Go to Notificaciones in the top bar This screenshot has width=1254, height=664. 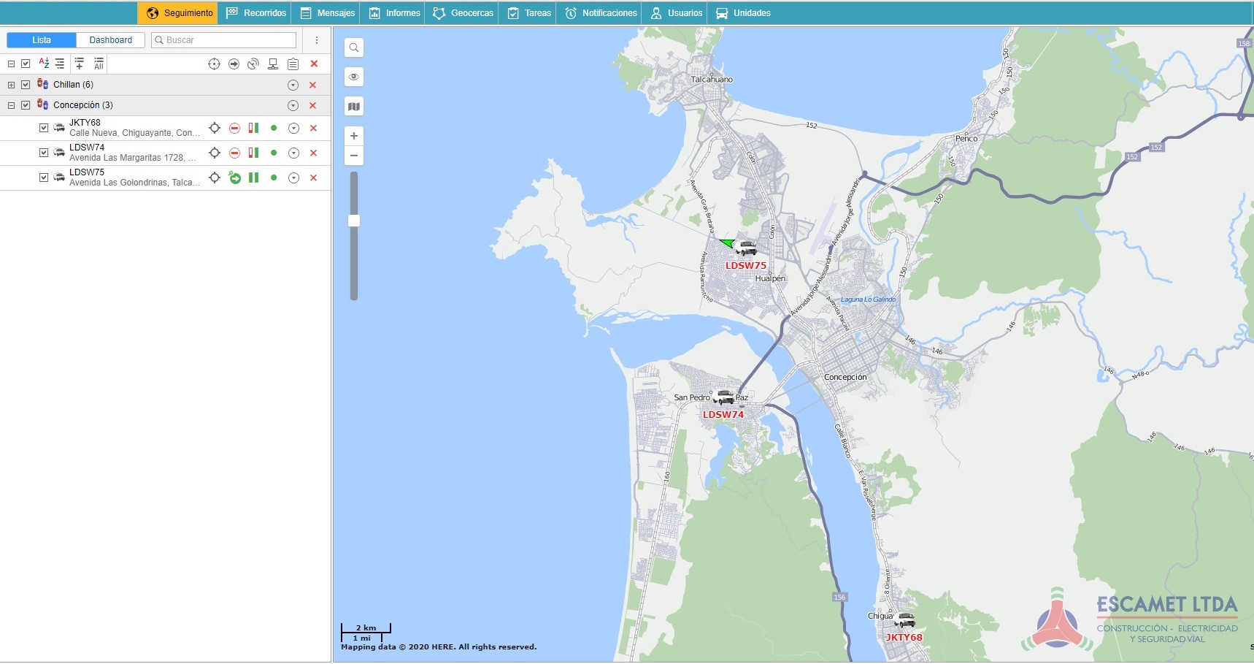[601, 13]
